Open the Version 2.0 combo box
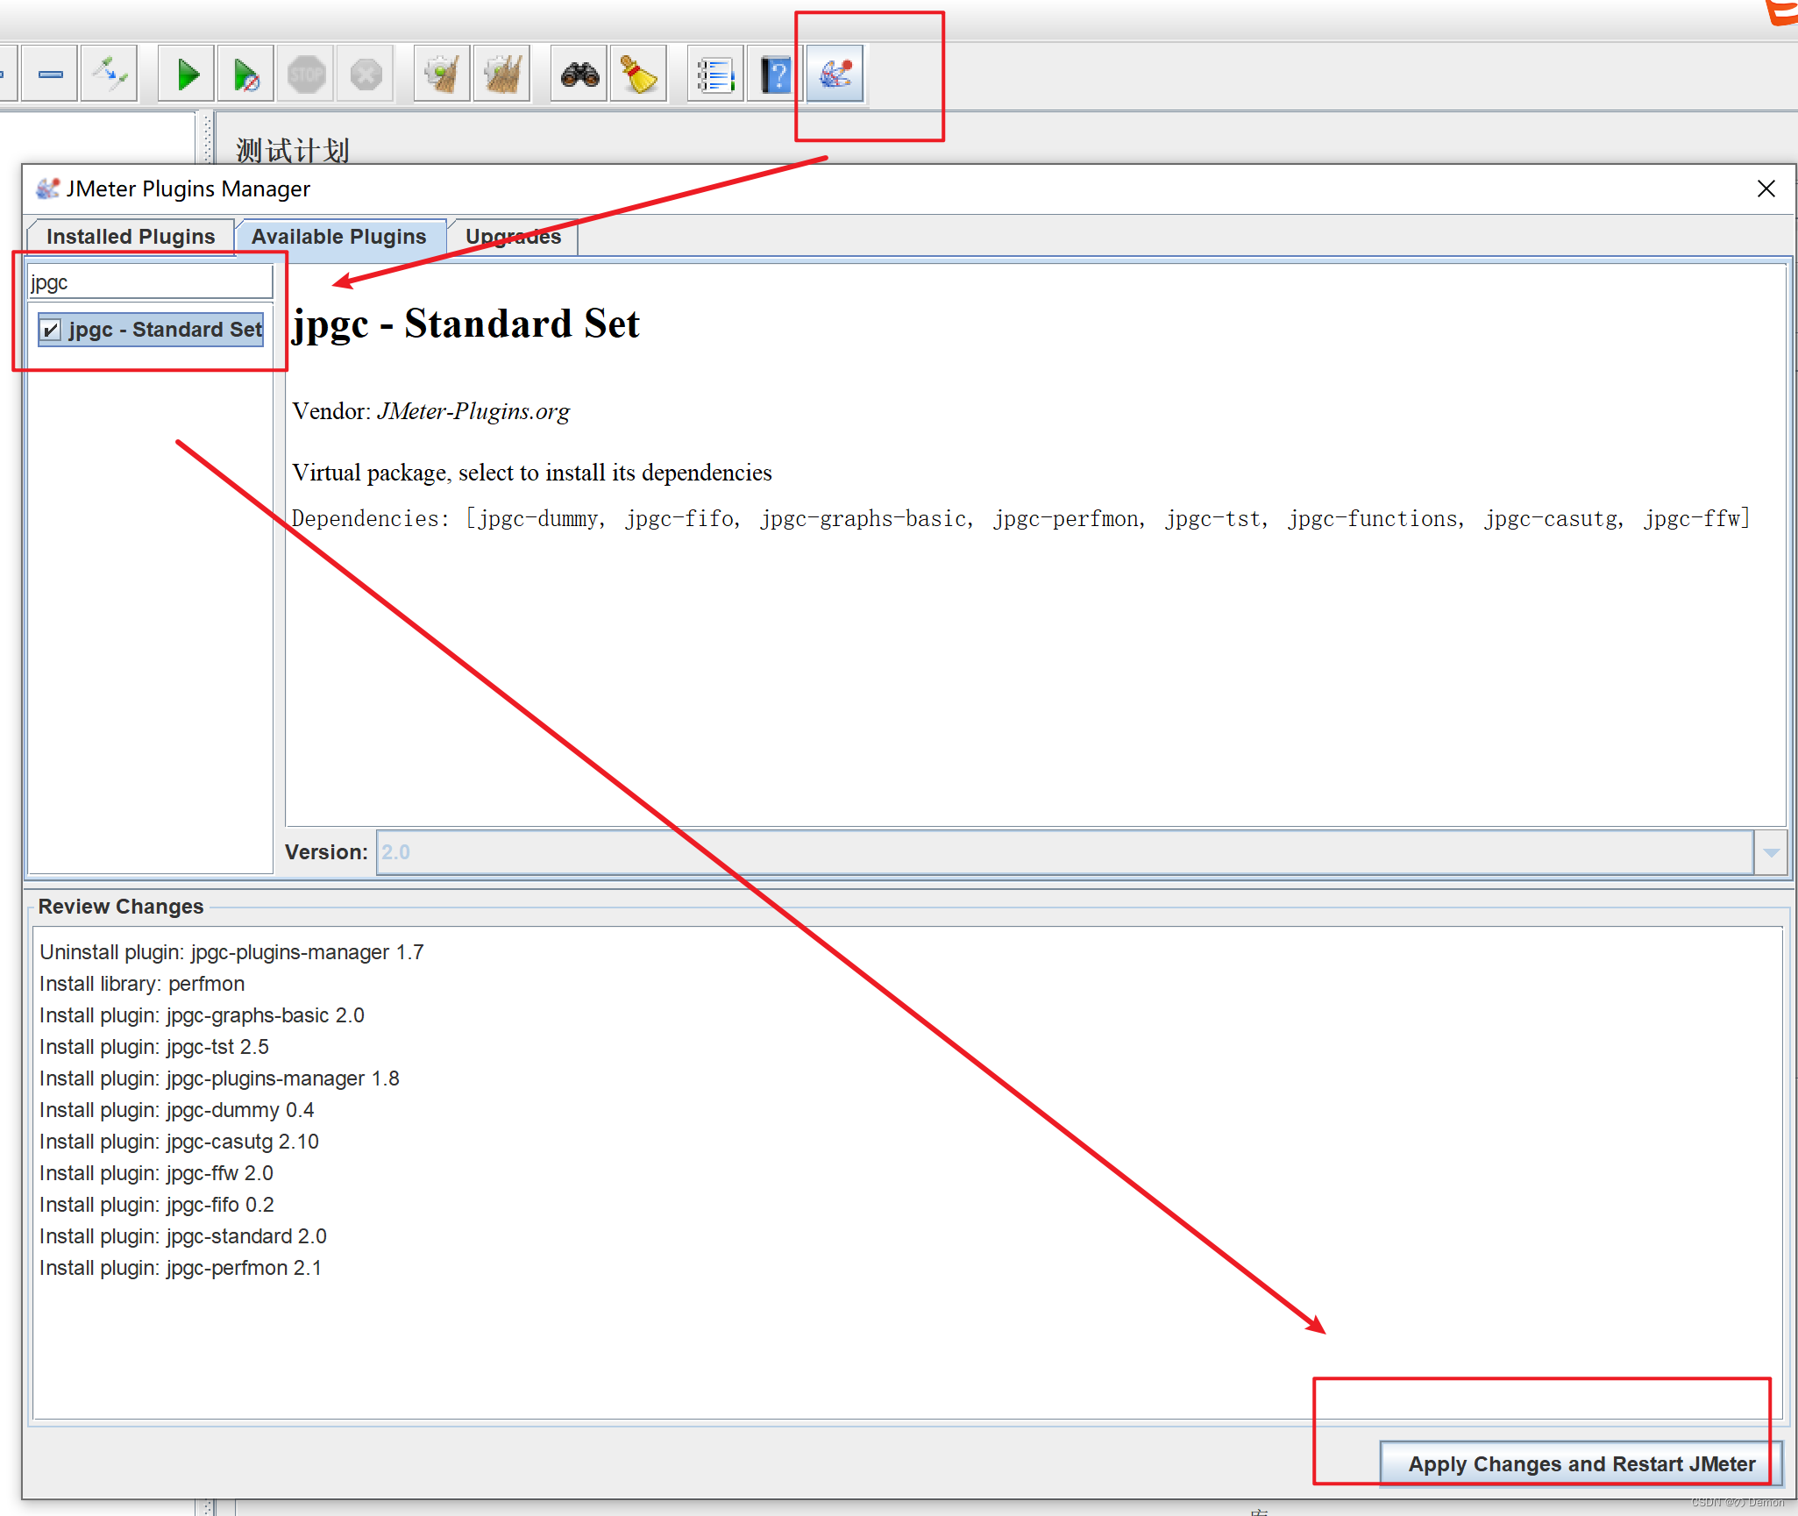1798x1516 pixels. [1063, 852]
